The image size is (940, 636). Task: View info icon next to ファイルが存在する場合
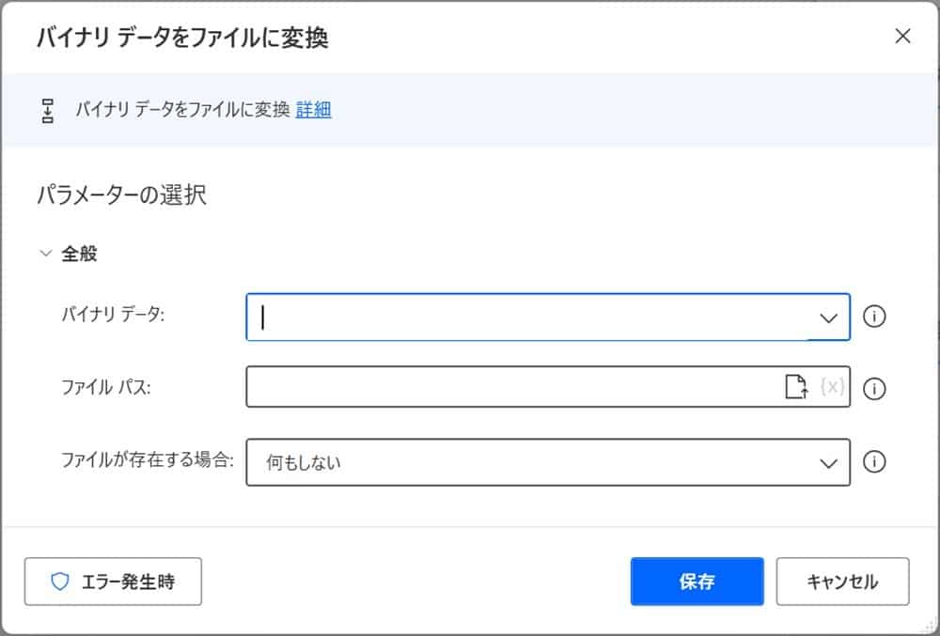click(x=874, y=462)
